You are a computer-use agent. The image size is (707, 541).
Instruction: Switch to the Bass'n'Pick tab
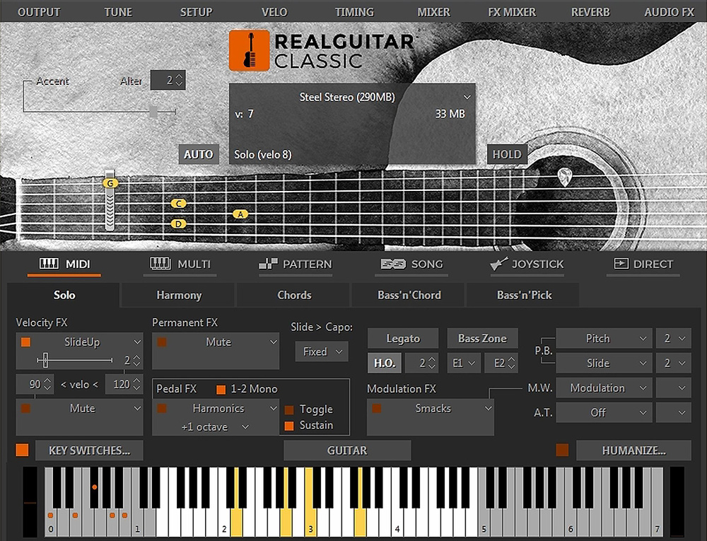click(x=524, y=296)
